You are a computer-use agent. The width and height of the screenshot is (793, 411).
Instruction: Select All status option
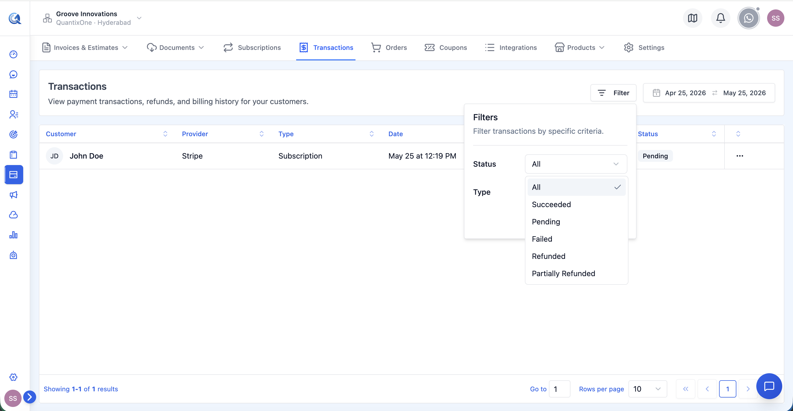(576, 187)
